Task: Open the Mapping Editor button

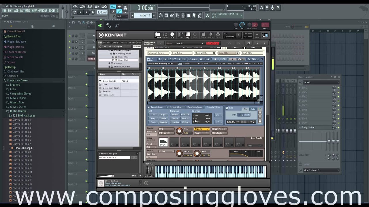Action: tap(205, 53)
